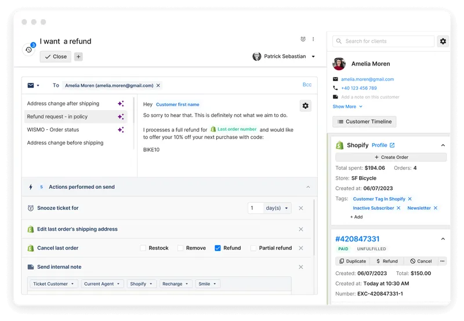
Task: Open the day(s) unit dropdown
Action: (278, 208)
